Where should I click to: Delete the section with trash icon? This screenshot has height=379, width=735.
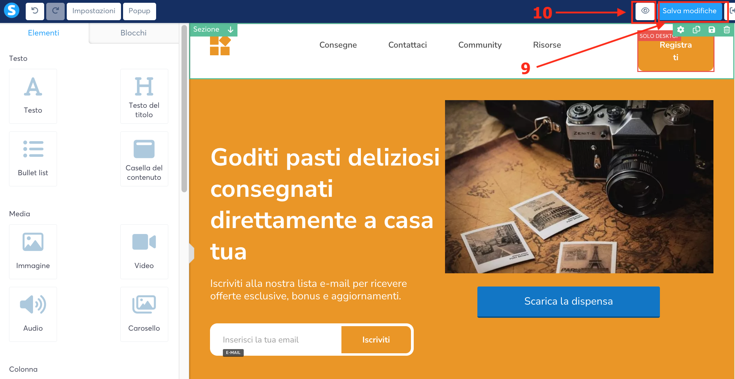tap(727, 30)
